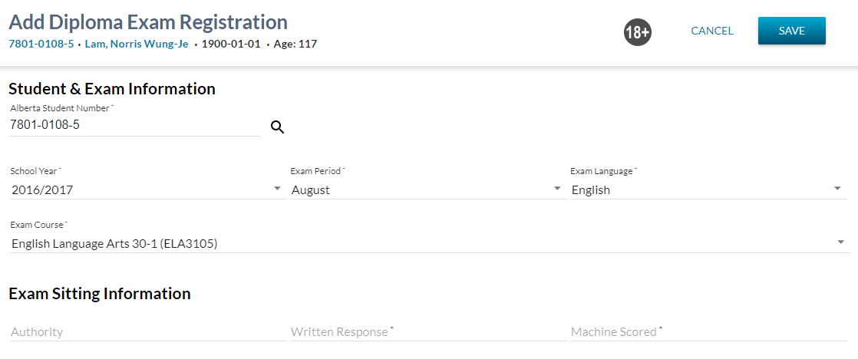Open the School Year dropdown
Image resolution: width=858 pixels, height=359 pixels.
pos(146,189)
